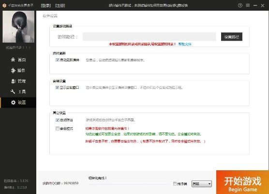Image resolution: width=269 pixels, height=194 pixels.
Task: Toggle the checkbox beside the bottom dropdown
Action: pyautogui.click(x=175, y=184)
